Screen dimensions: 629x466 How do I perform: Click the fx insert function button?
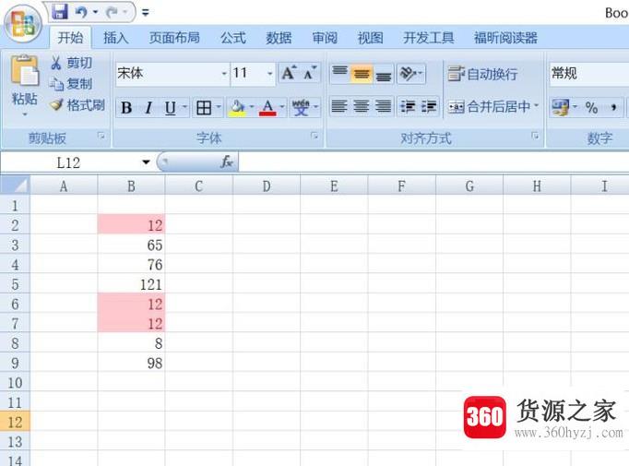click(227, 162)
